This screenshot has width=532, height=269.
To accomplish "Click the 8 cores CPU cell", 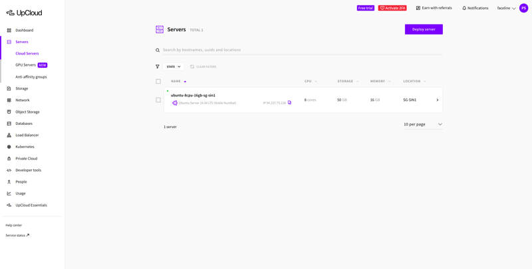I will [310, 100].
